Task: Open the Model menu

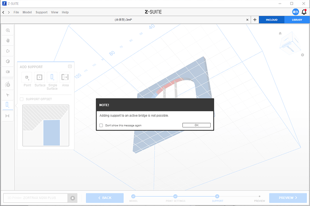Action: coord(27,12)
